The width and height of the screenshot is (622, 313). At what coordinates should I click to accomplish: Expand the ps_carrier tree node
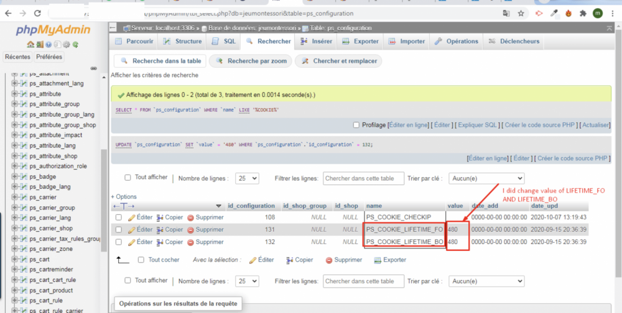(15, 197)
